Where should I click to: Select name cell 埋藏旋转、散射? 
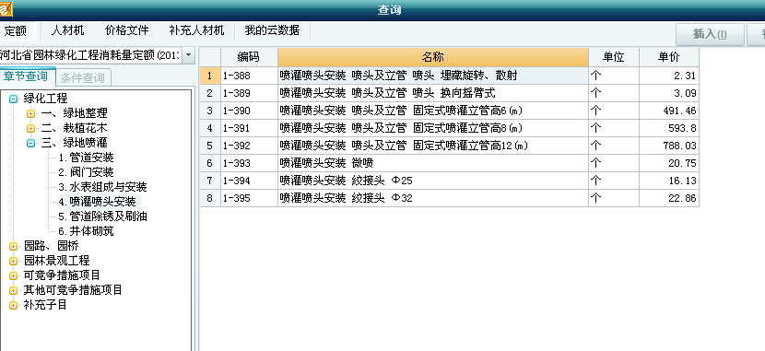click(433, 76)
